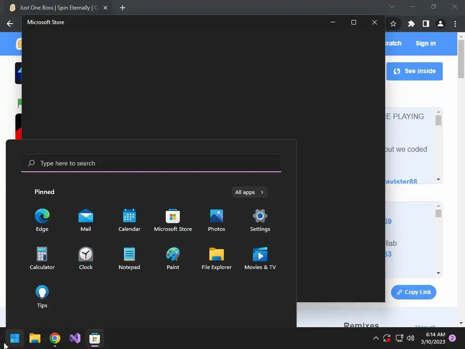Open Paint from Start menu

[173, 258]
